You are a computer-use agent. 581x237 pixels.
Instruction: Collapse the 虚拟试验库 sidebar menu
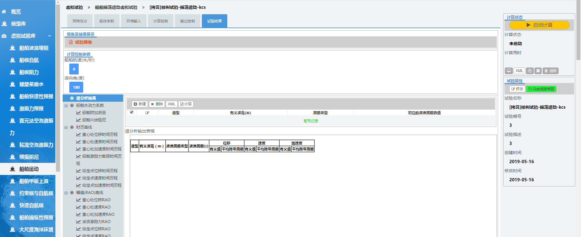[50, 36]
